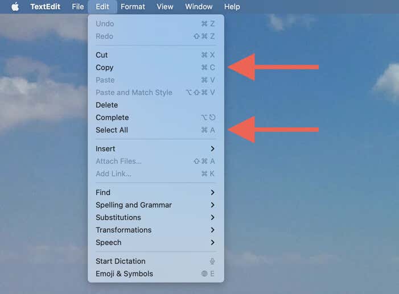The height and width of the screenshot is (294, 399).
Task: Open the Apple menu
Action: pyautogui.click(x=15, y=7)
